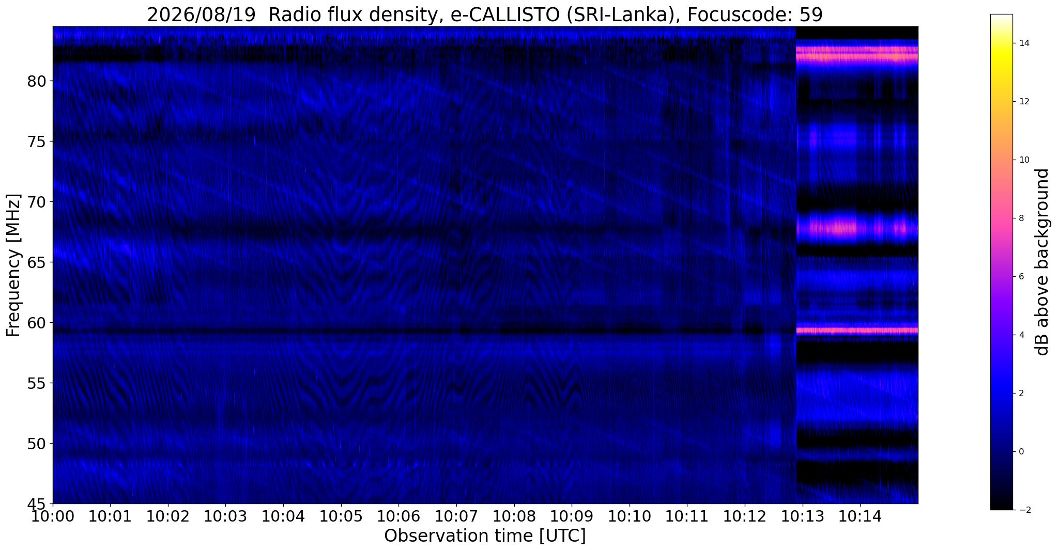This screenshot has width=1058, height=551.
Task: Click the bright pink band near 59 MHz
Action: [857, 330]
